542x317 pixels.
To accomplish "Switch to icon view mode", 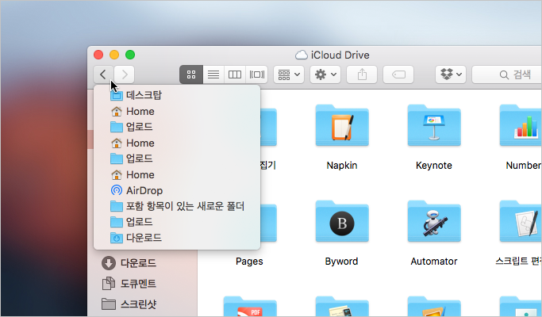I will click(x=191, y=74).
